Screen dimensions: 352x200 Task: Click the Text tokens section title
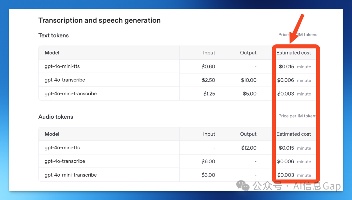(x=53, y=35)
